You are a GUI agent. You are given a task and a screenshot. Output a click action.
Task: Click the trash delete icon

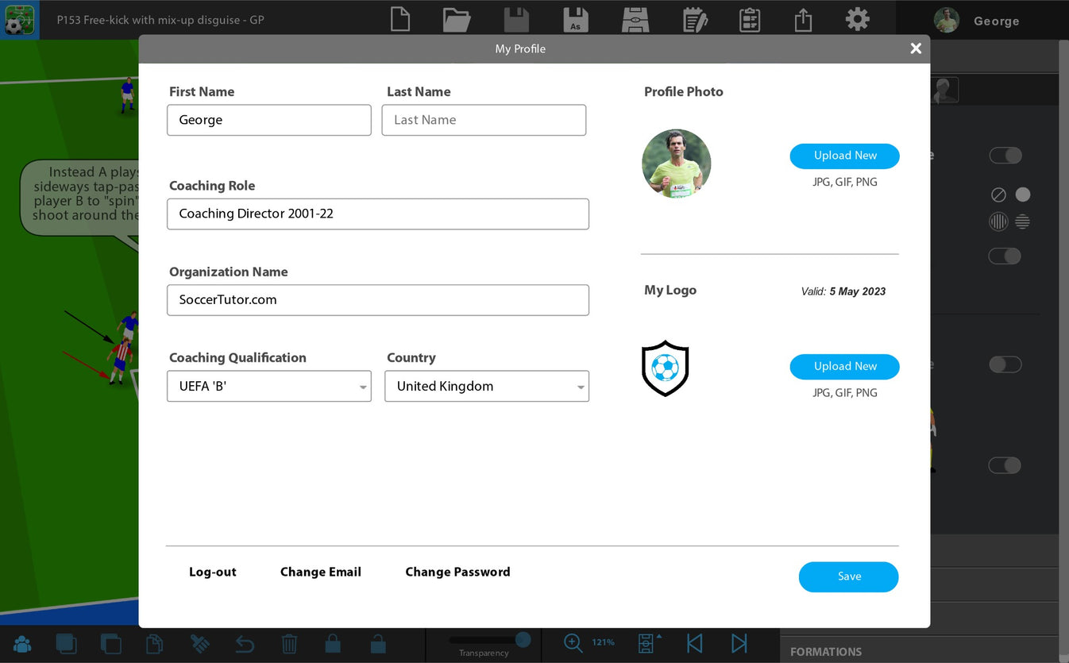[290, 643]
